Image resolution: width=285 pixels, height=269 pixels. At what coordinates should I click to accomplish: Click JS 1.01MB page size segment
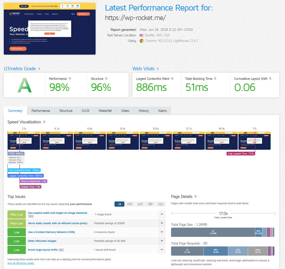(x=213, y=232)
